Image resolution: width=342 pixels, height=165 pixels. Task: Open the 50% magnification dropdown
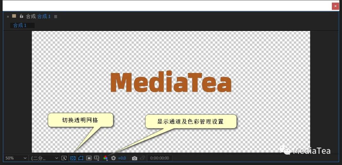point(16,158)
